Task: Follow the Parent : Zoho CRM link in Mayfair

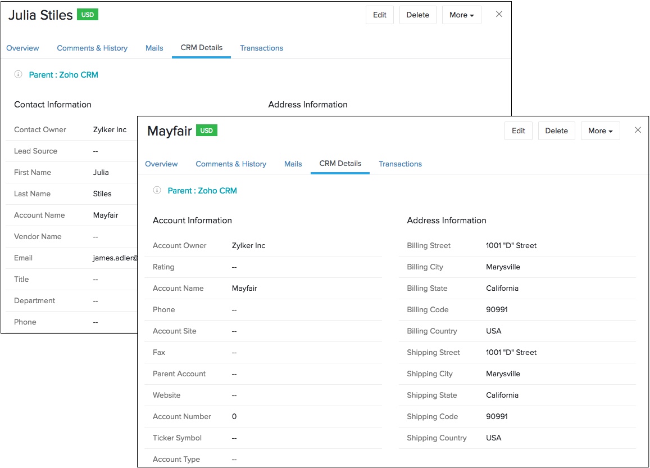Action: tap(202, 191)
